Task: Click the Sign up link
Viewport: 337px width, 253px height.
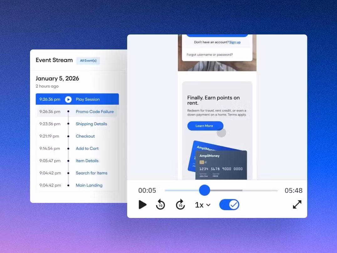Action: (x=235, y=42)
